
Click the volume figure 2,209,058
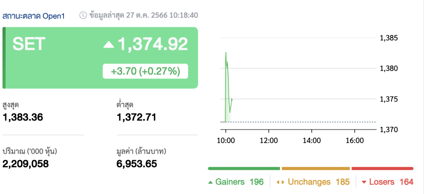25,164
